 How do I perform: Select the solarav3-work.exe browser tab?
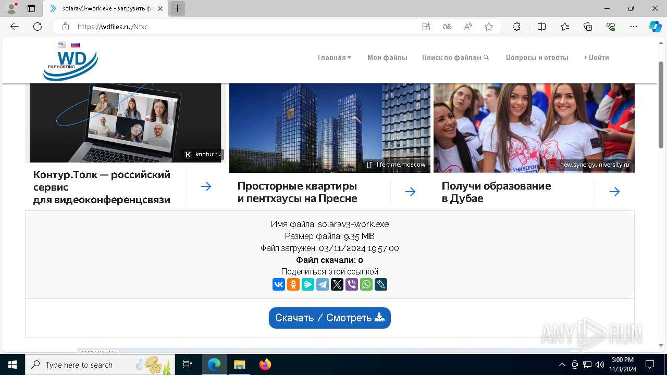pyautogui.click(x=106, y=8)
